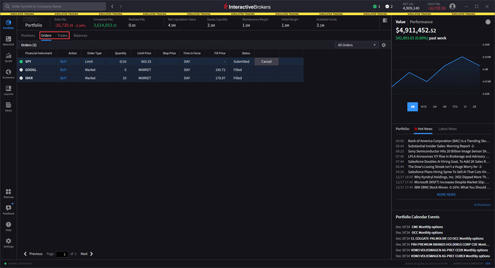Sort by the Fill Price column header
This screenshot has height=268, width=495.
tap(220, 53)
